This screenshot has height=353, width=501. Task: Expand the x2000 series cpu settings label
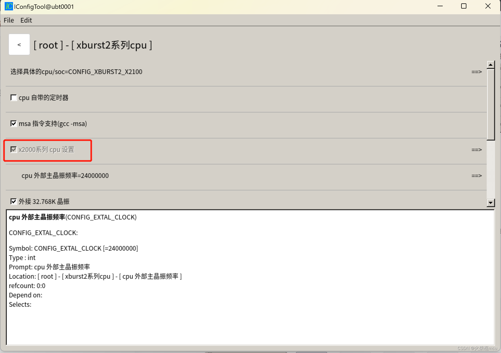pyautogui.click(x=47, y=150)
